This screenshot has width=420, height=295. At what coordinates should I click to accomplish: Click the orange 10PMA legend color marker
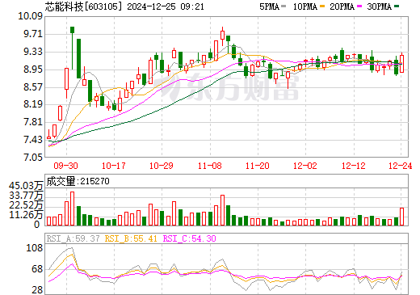[322, 6]
